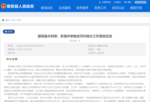Click the wheelchair accessibility icon

[x=100, y=2]
